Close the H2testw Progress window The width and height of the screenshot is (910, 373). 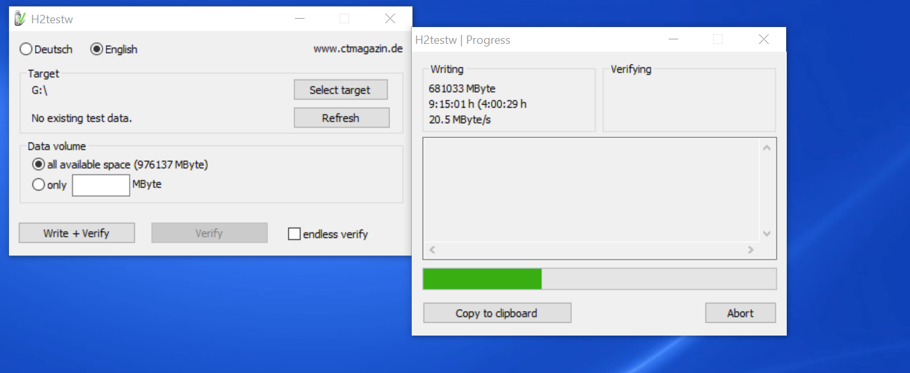pyautogui.click(x=763, y=39)
